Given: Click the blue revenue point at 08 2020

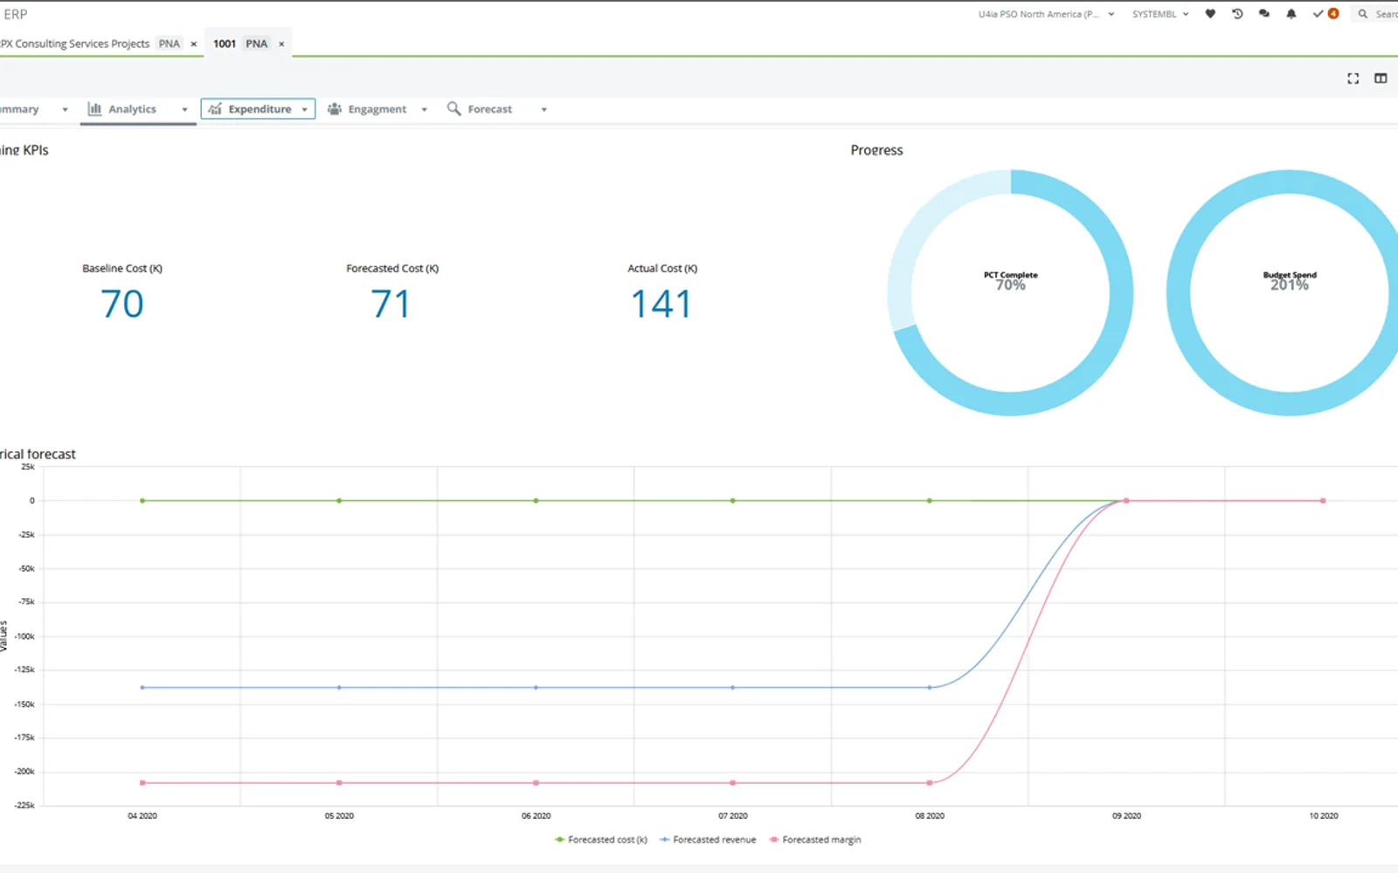Looking at the screenshot, I should pos(930,688).
